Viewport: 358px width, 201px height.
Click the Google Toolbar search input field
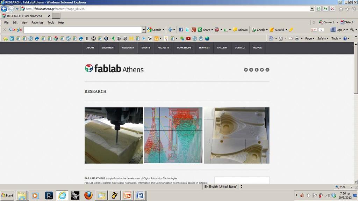click(x=83, y=30)
